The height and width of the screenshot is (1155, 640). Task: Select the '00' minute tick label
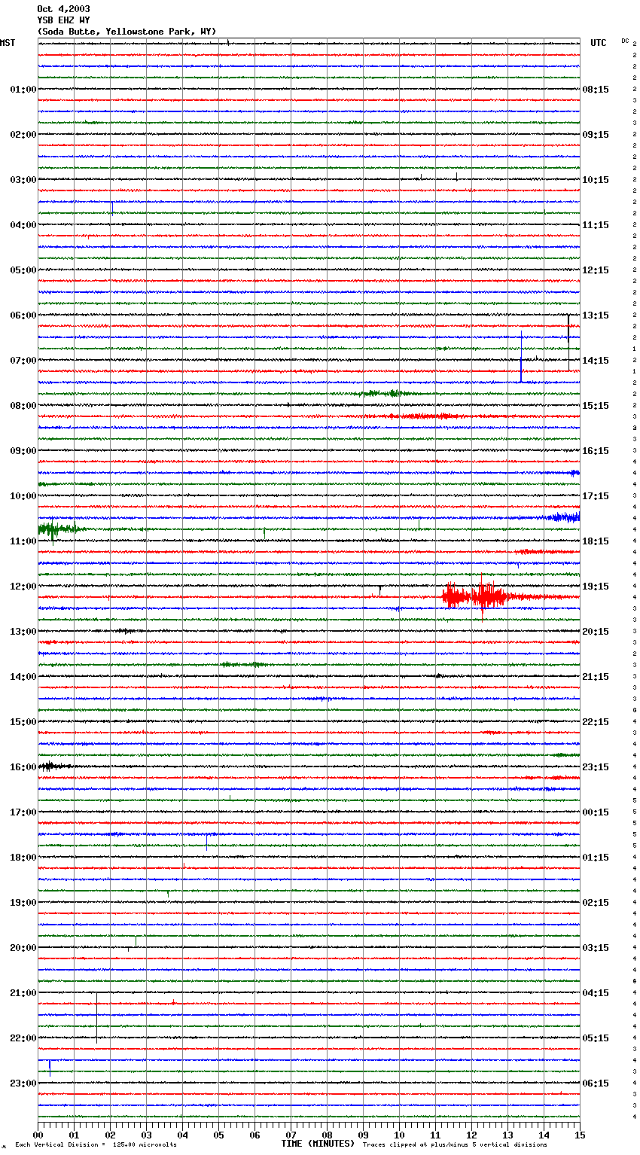(38, 1135)
